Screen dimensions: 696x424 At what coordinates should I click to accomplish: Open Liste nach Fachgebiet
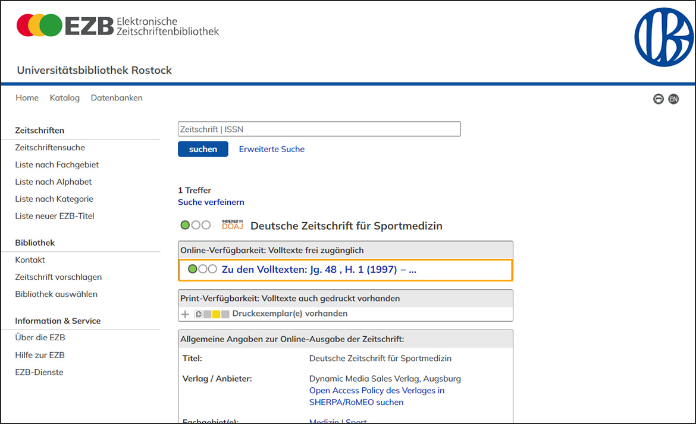click(x=57, y=164)
